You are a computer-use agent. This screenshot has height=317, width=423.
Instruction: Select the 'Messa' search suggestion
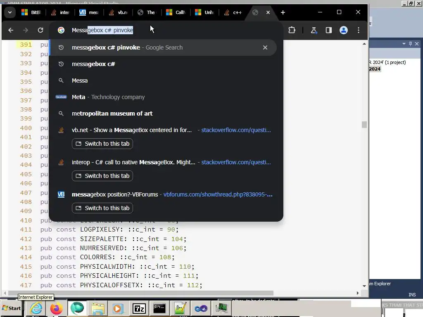(x=163, y=80)
